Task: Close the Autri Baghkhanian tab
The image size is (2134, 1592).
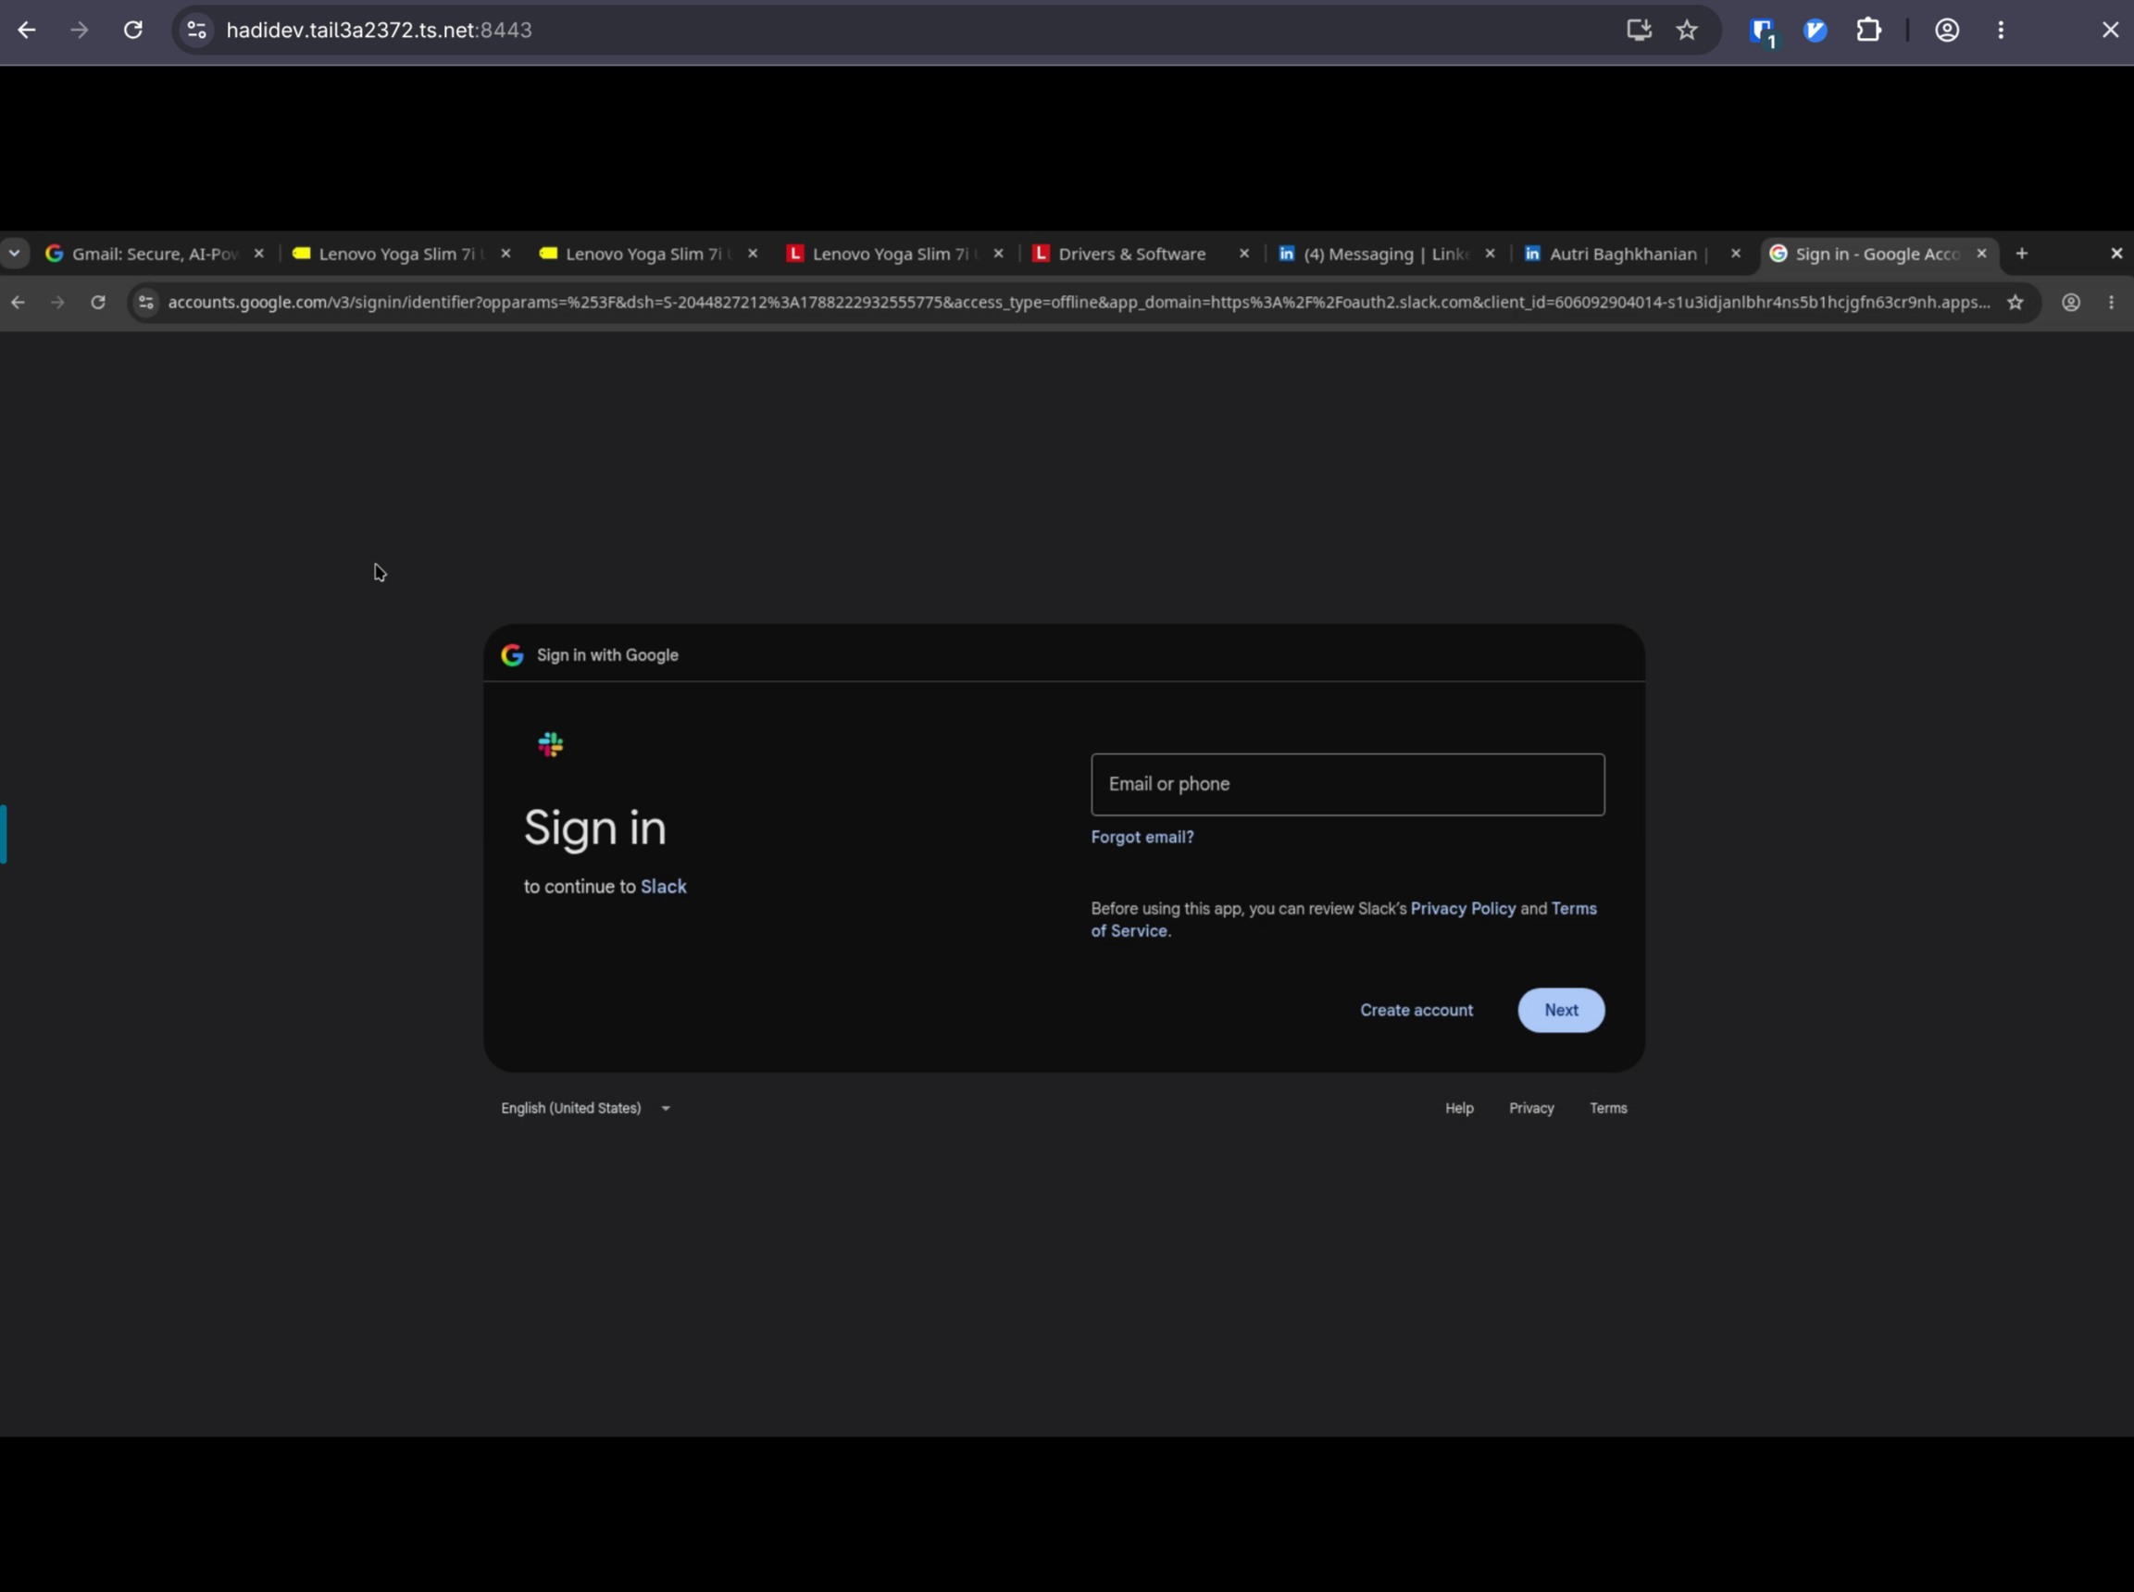Action: coord(1735,254)
